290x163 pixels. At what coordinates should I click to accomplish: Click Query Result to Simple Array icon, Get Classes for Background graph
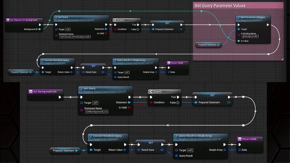tap(115, 60)
